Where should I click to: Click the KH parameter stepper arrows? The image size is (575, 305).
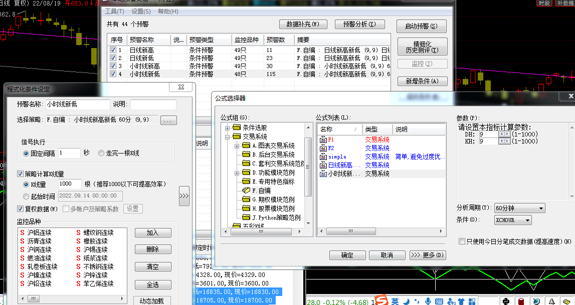pyautogui.click(x=505, y=141)
